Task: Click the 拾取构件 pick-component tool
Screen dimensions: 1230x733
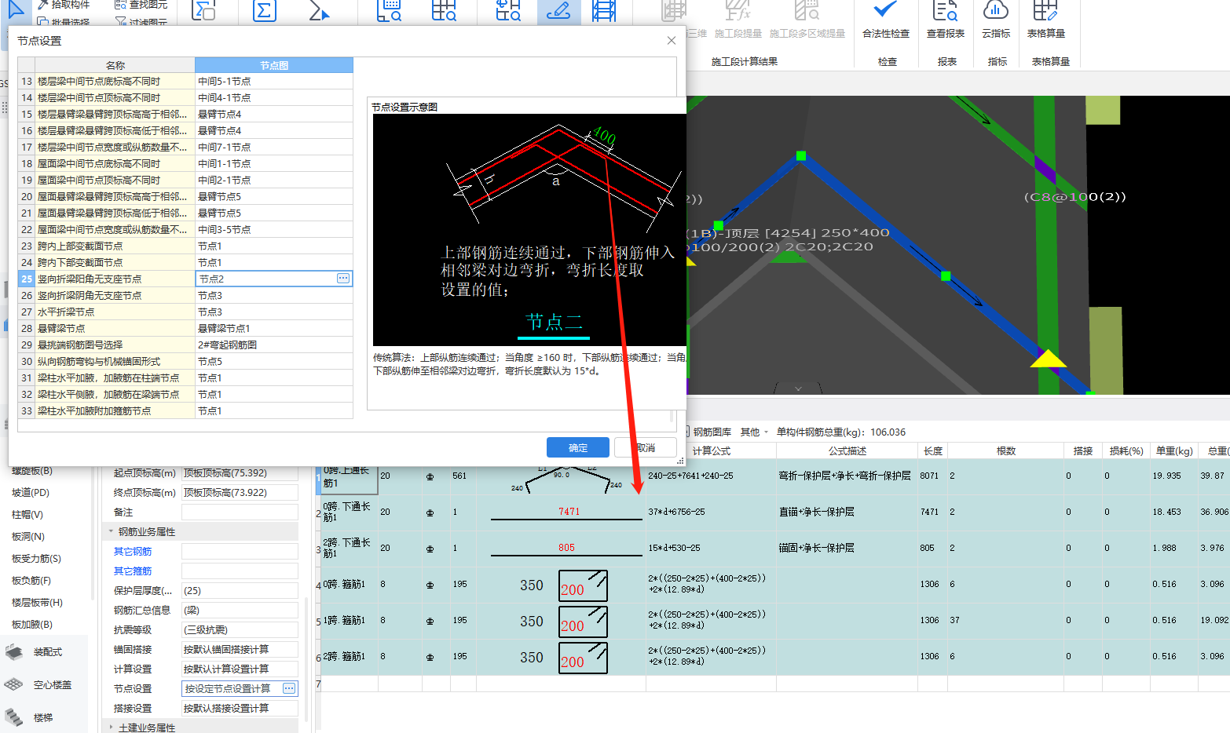Action: click(63, 5)
